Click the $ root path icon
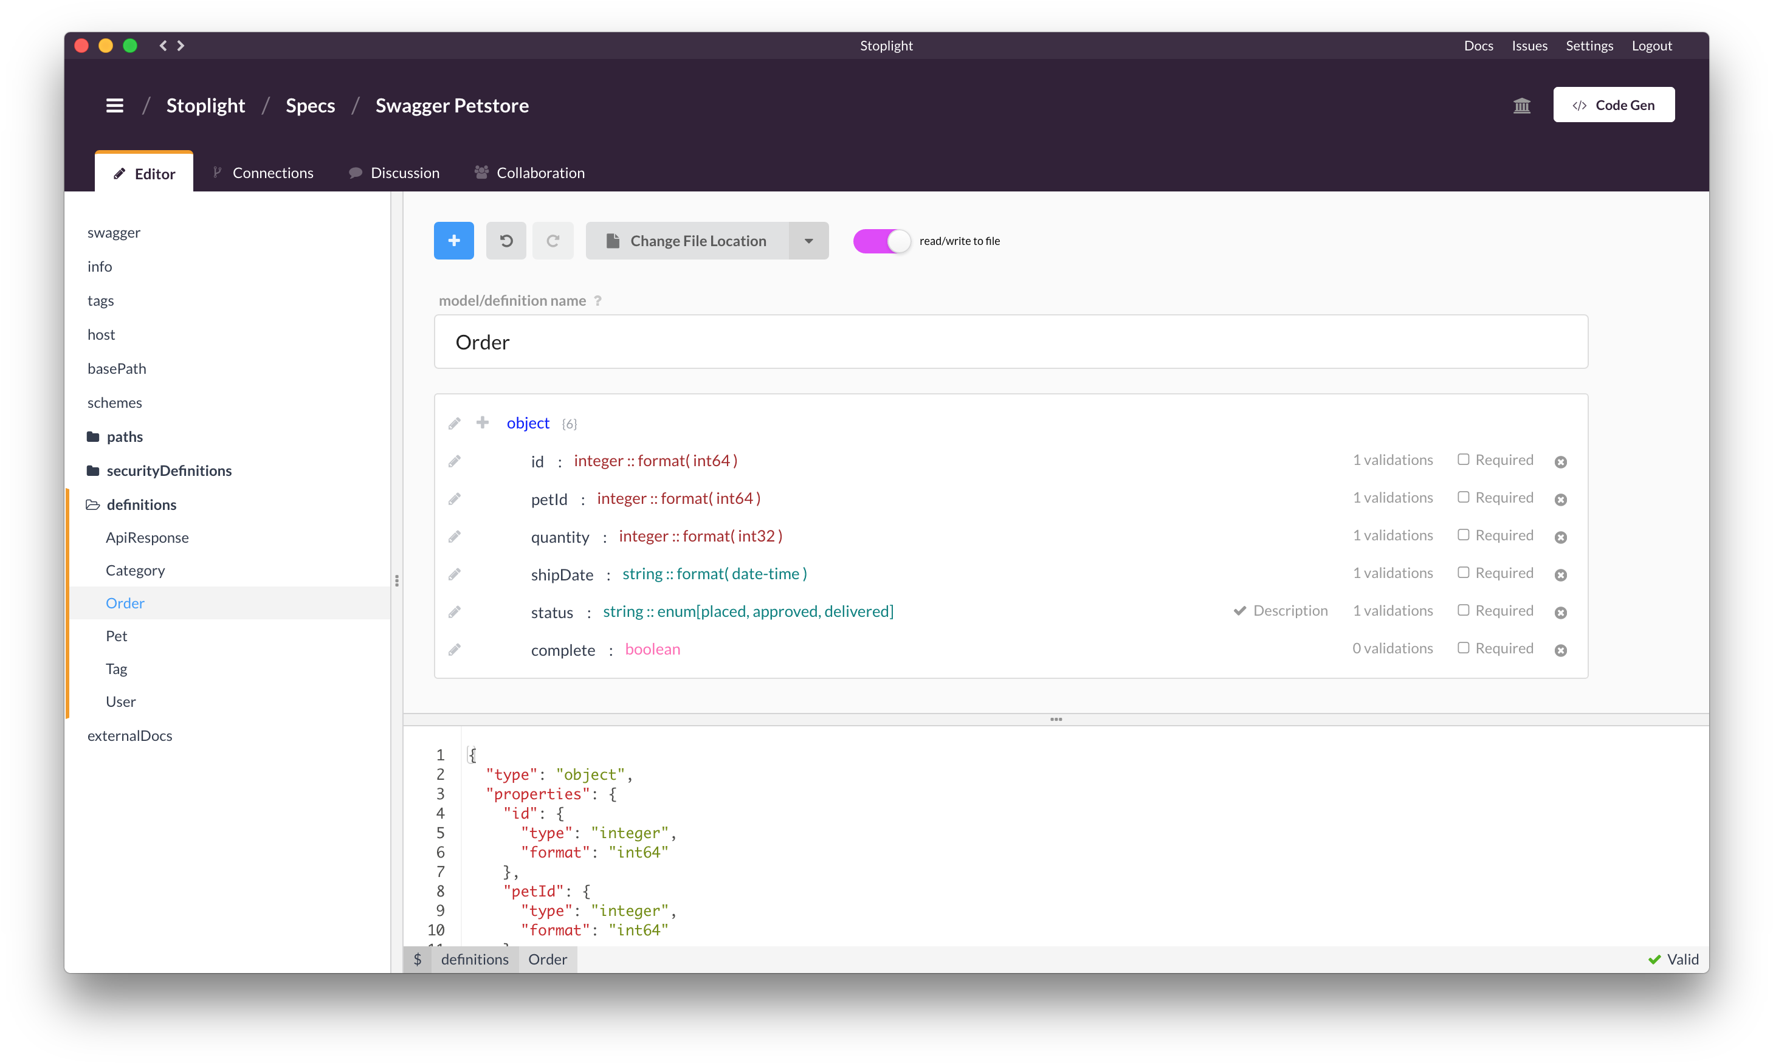1773x1063 pixels. tap(418, 959)
